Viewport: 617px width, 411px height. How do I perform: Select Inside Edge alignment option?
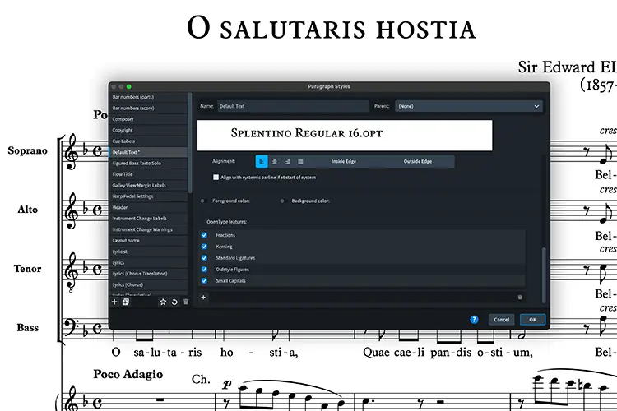coord(344,162)
